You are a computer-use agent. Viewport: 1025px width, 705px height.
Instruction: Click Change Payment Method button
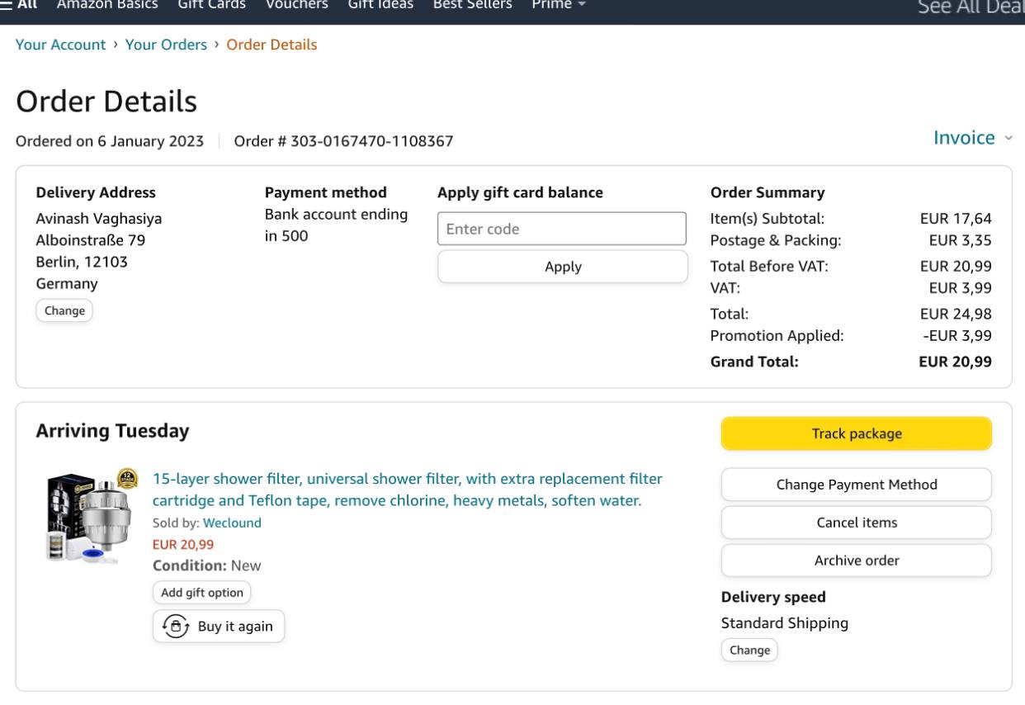tap(857, 485)
